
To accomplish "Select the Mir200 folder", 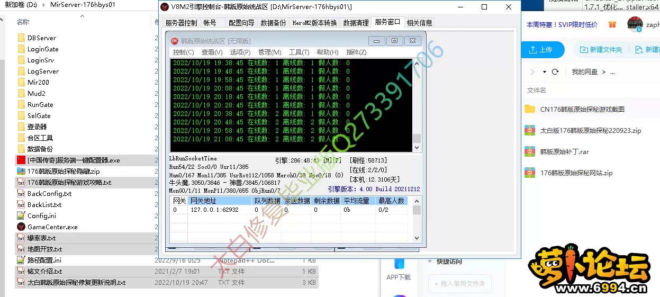I will click(38, 83).
